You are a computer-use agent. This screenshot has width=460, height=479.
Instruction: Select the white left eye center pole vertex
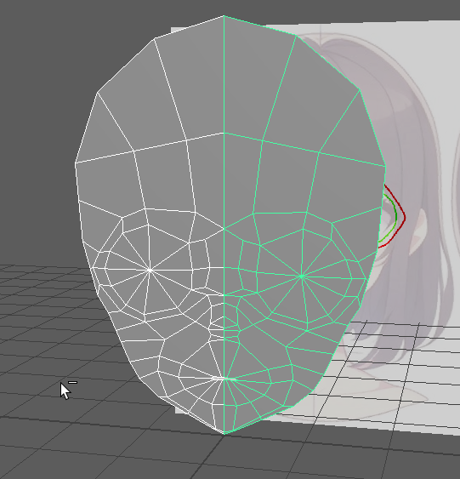(150, 270)
